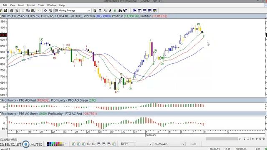Open the Edit menu
267x150 pixels.
point(5,5)
